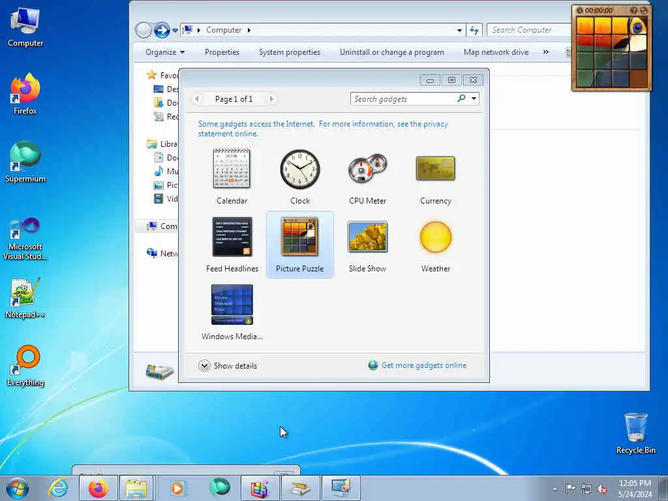668x501 pixels.
Task: Select the Picture Puzzle gadget
Action: point(300,245)
